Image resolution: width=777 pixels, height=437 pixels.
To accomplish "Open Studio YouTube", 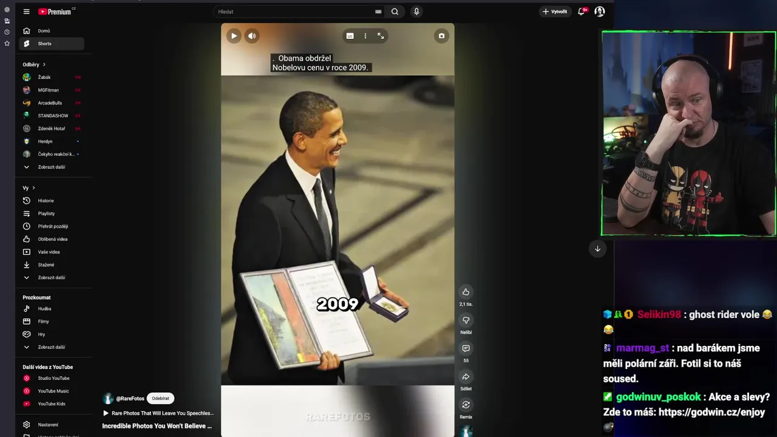I will tap(52, 378).
